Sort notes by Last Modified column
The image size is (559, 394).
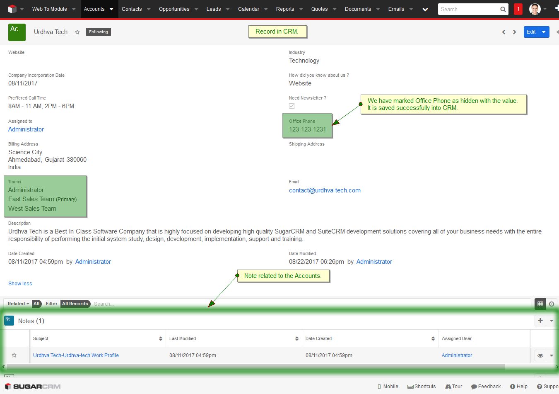click(x=234, y=339)
